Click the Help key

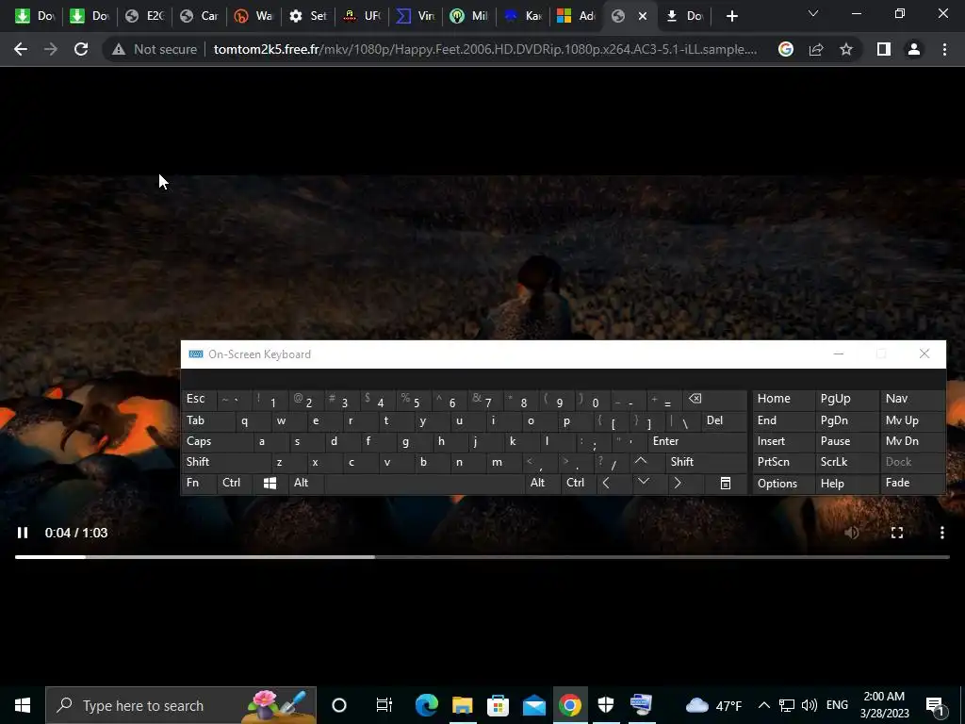coord(846,484)
